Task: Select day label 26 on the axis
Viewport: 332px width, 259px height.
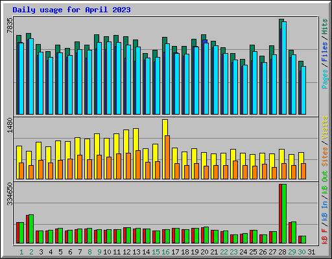Action: tap(263, 252)
